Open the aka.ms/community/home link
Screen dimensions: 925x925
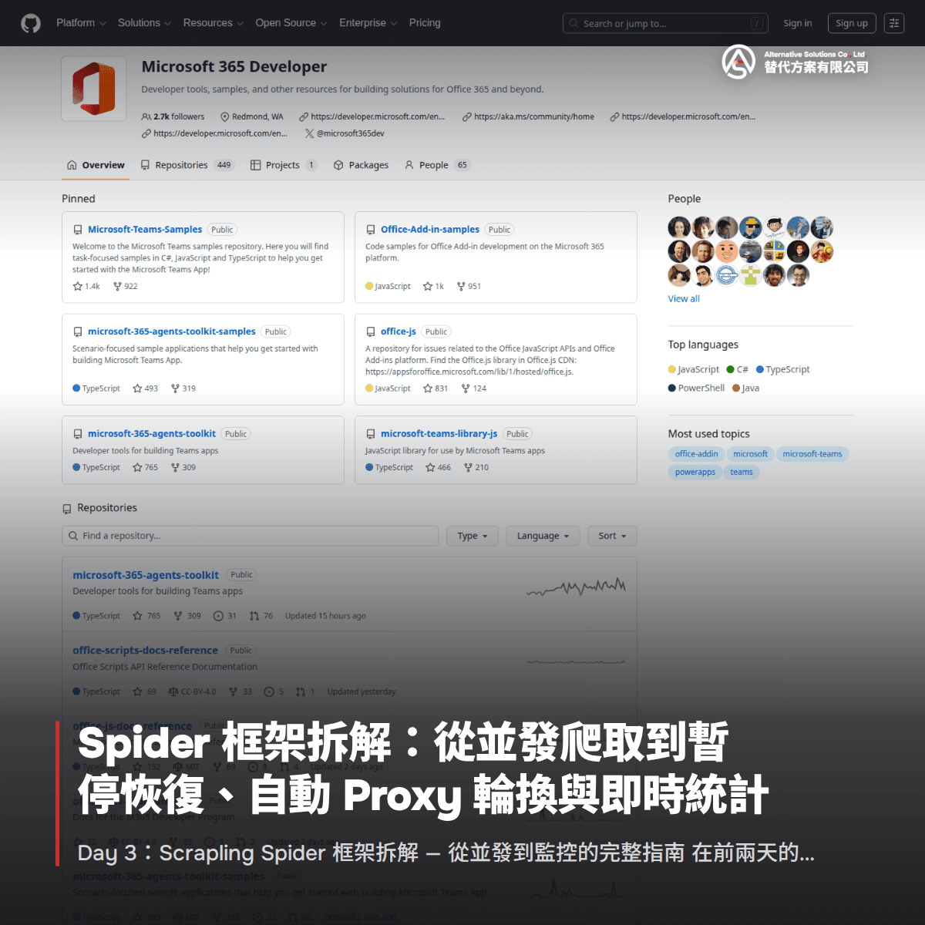tap(528, 116)
